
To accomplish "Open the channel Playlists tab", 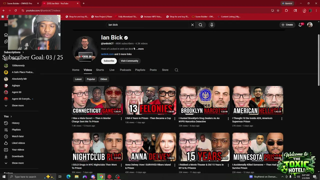I will coord(140,70).
